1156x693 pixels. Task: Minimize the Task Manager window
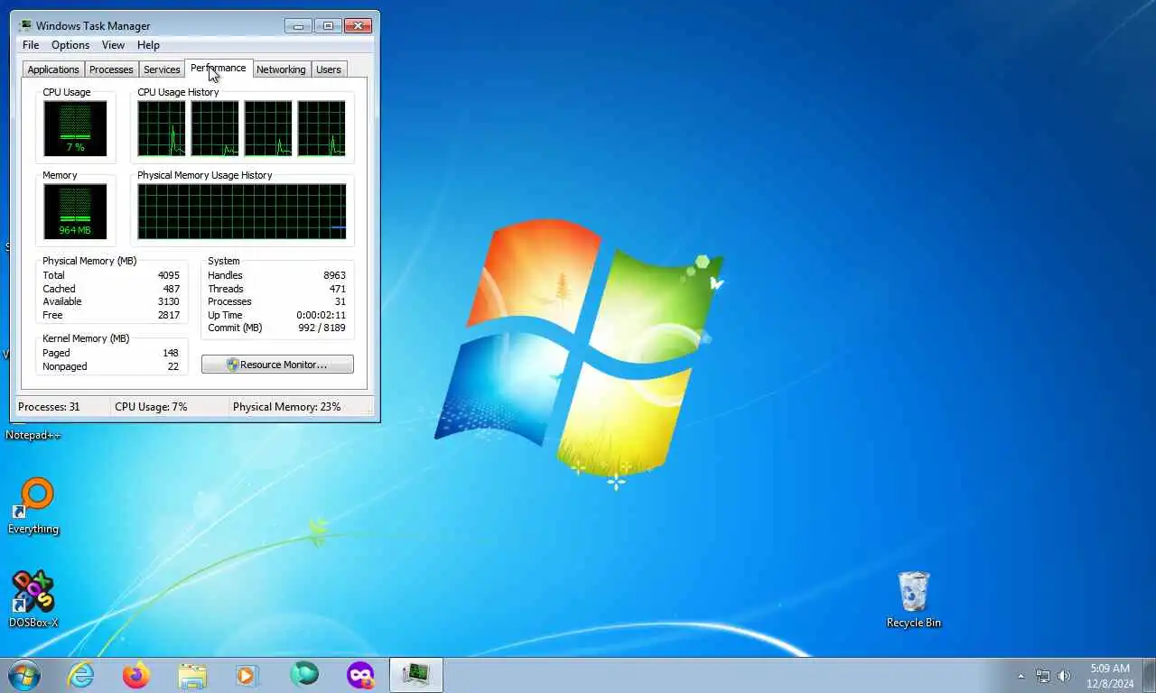[x=298, y=25]
